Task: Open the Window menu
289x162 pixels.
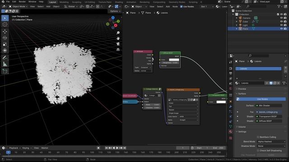Action: [x=32, y=2]
